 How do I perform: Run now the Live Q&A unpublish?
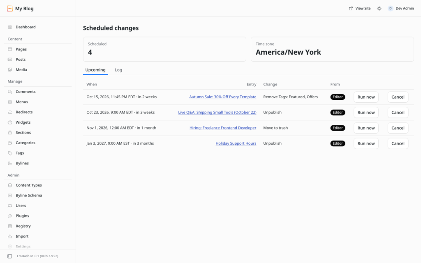click(366, 113)
